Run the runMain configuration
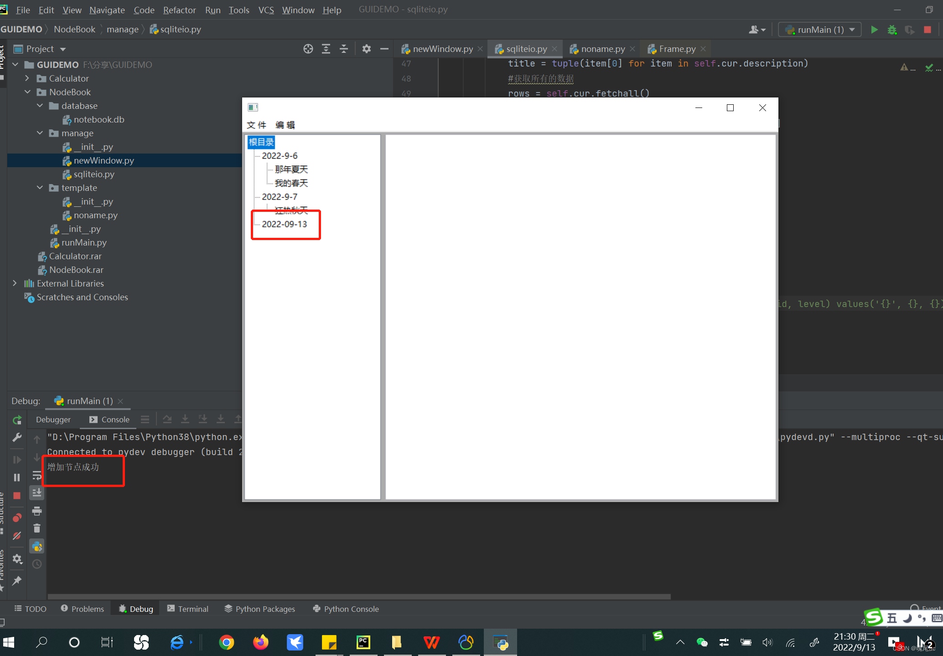 pyautogui.click(x=874, y=30)
